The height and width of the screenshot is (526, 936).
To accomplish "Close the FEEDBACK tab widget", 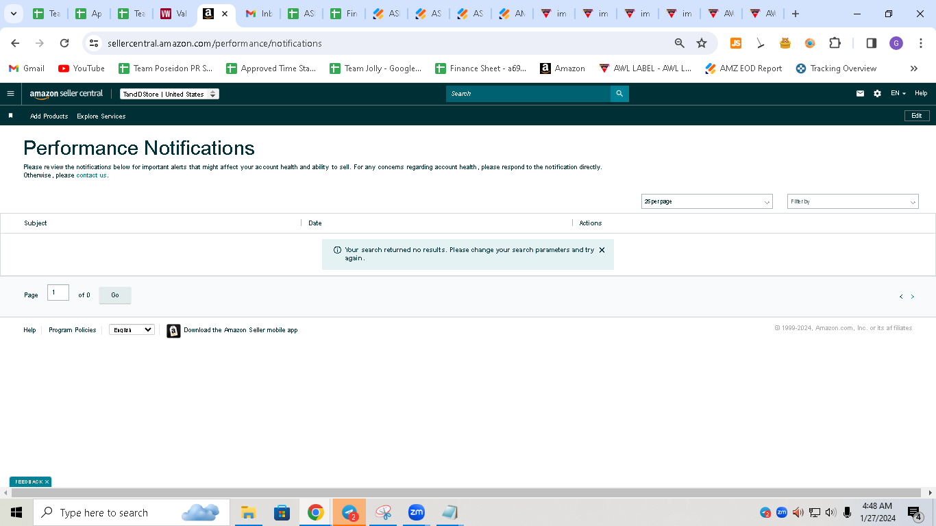I will [47, 482].
